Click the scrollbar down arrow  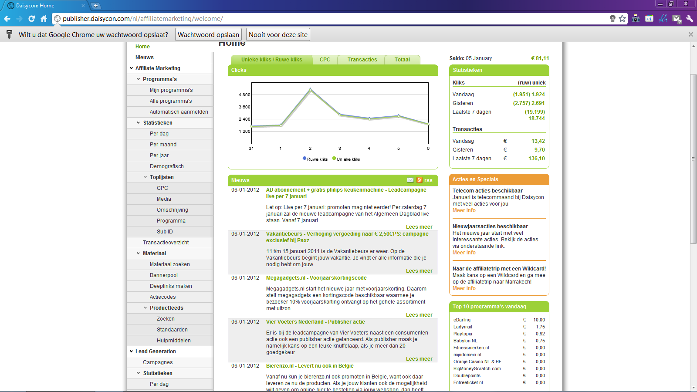click(693, 388)
